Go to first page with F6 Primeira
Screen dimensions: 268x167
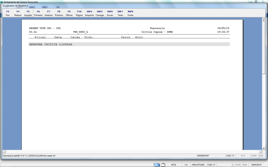[x=38, y=13]
